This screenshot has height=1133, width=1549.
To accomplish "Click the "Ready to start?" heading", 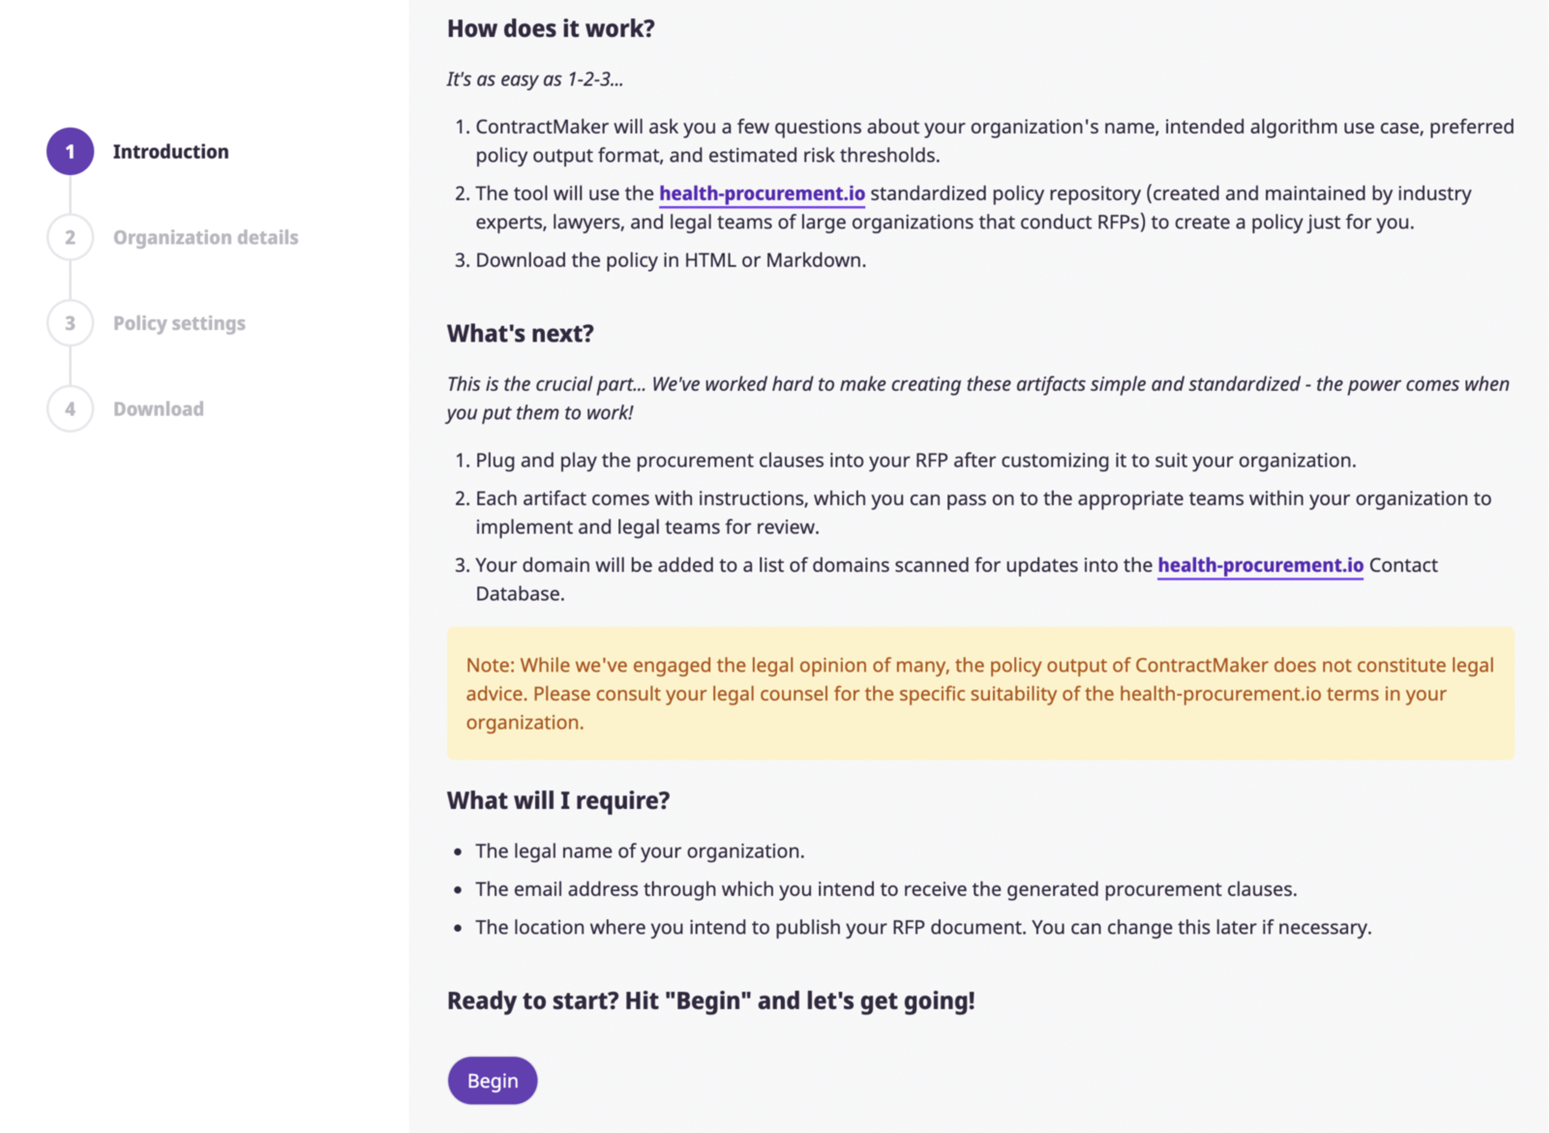I will point(711,1000).
